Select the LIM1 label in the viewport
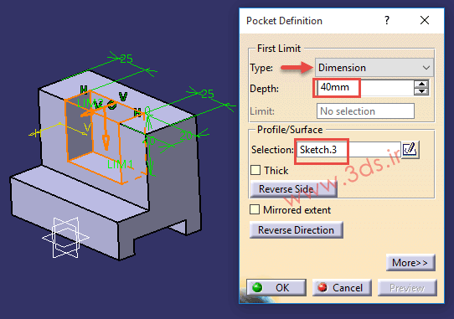Screen dimensions: 454x319 [120, 164]
